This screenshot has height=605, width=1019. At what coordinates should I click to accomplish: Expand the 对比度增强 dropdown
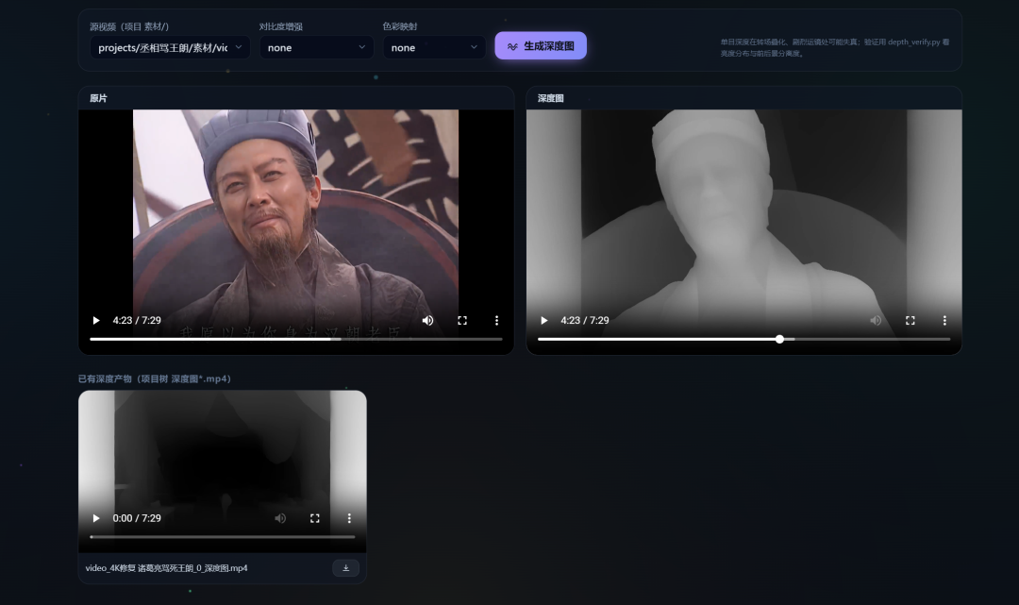click(x=316, y=47)
